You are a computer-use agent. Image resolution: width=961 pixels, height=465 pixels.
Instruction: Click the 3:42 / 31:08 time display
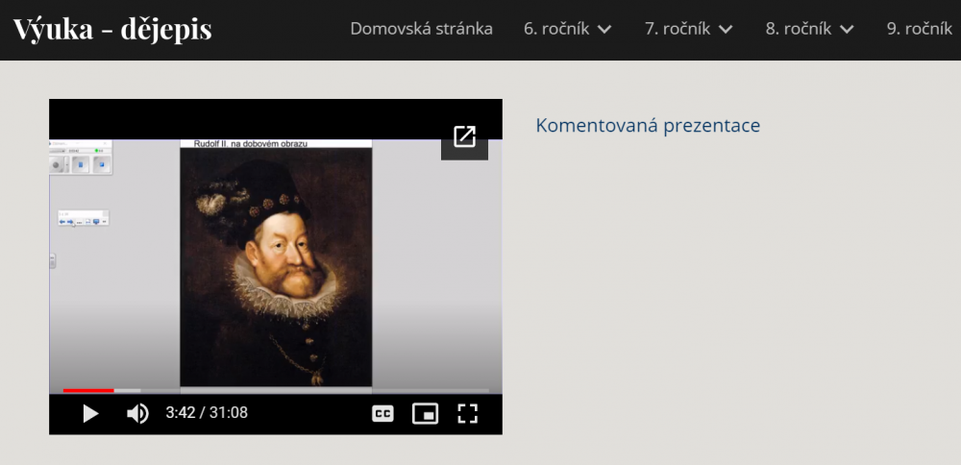(x=207, y=413)
